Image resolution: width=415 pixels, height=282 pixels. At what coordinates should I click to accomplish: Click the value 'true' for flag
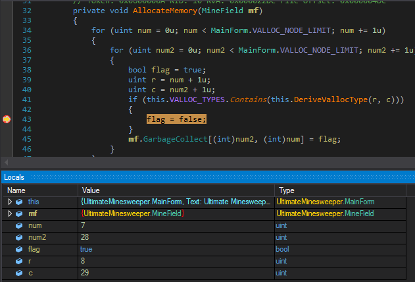(86, 249)
